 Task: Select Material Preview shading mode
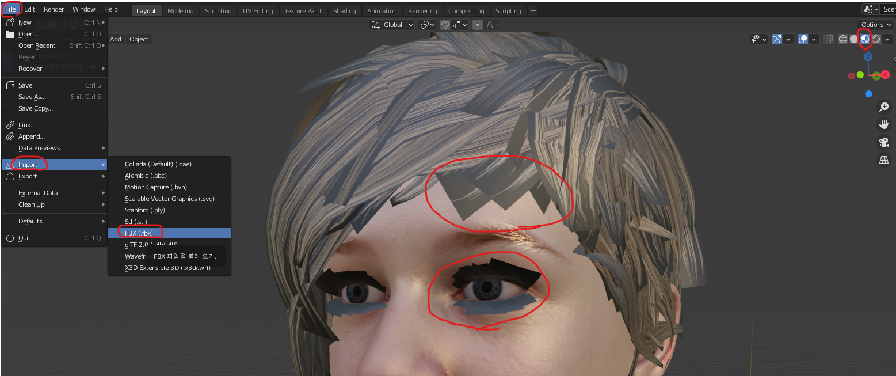click(865, 39)
